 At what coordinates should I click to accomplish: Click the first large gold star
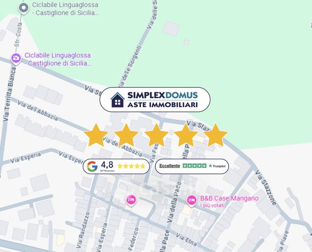pos(96,135)
